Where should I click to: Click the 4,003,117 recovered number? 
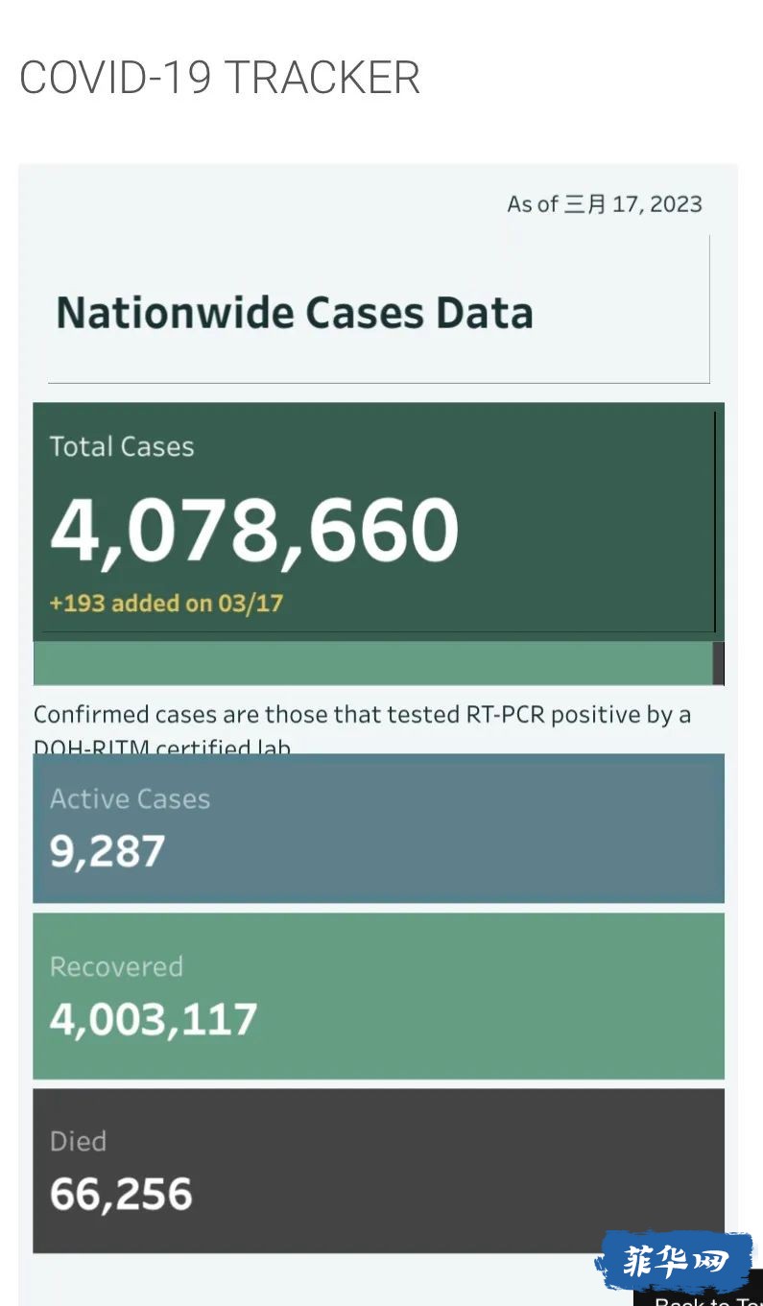pyautogui.click(x=154, y=1019)
